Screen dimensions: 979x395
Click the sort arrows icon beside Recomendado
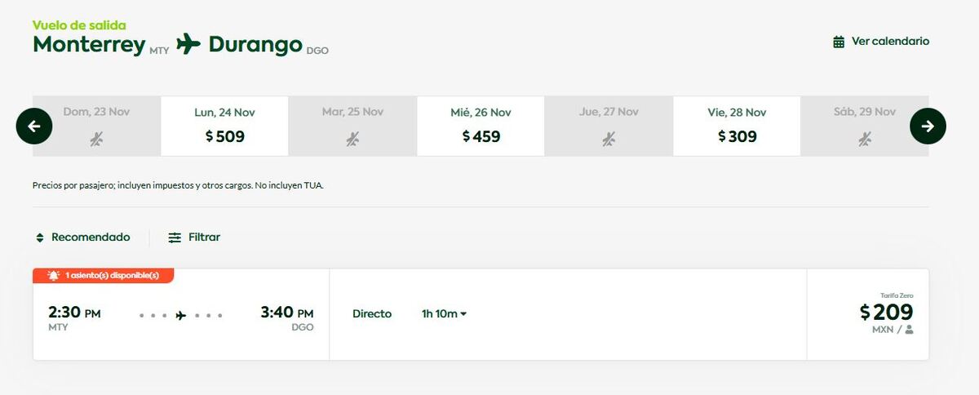point(39,237)
